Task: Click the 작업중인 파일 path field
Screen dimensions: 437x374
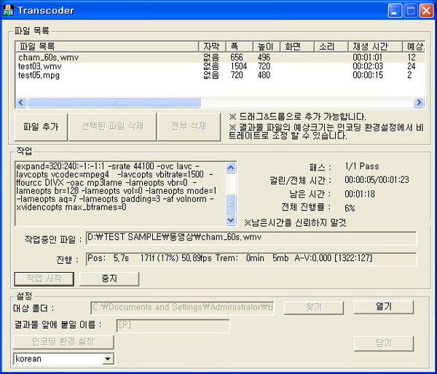Action: (x=251, y=238)
